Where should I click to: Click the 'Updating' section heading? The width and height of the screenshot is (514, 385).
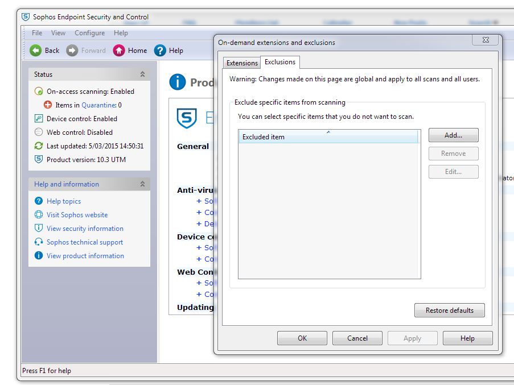coord(195,308)
